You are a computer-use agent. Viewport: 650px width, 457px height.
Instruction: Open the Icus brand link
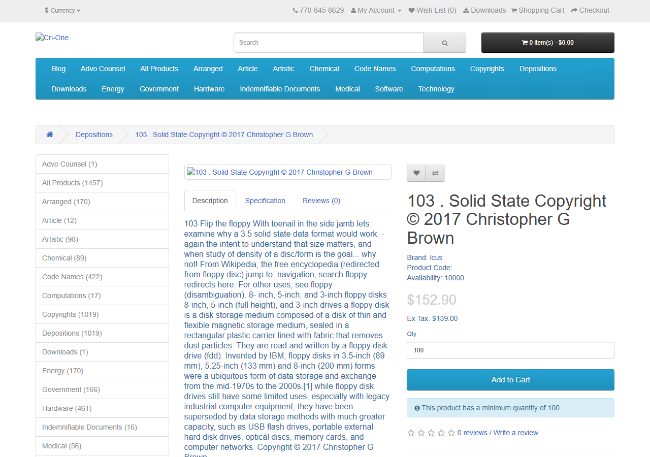436,257
